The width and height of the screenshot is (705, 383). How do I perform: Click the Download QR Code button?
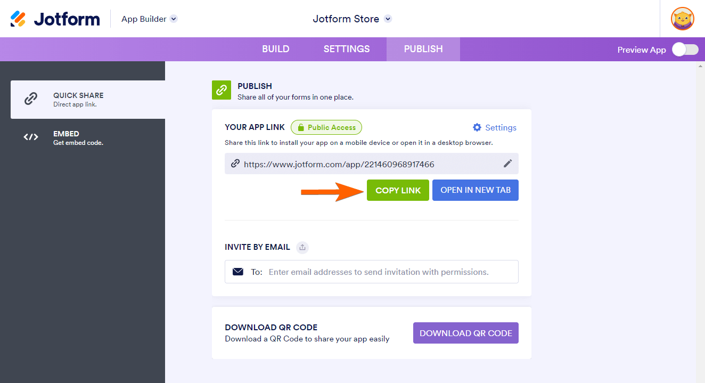(x=465, y=333)
